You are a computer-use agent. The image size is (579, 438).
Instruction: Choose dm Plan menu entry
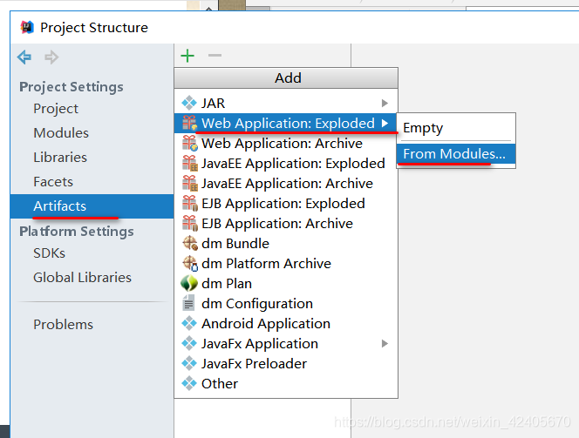tap(286, 284)
